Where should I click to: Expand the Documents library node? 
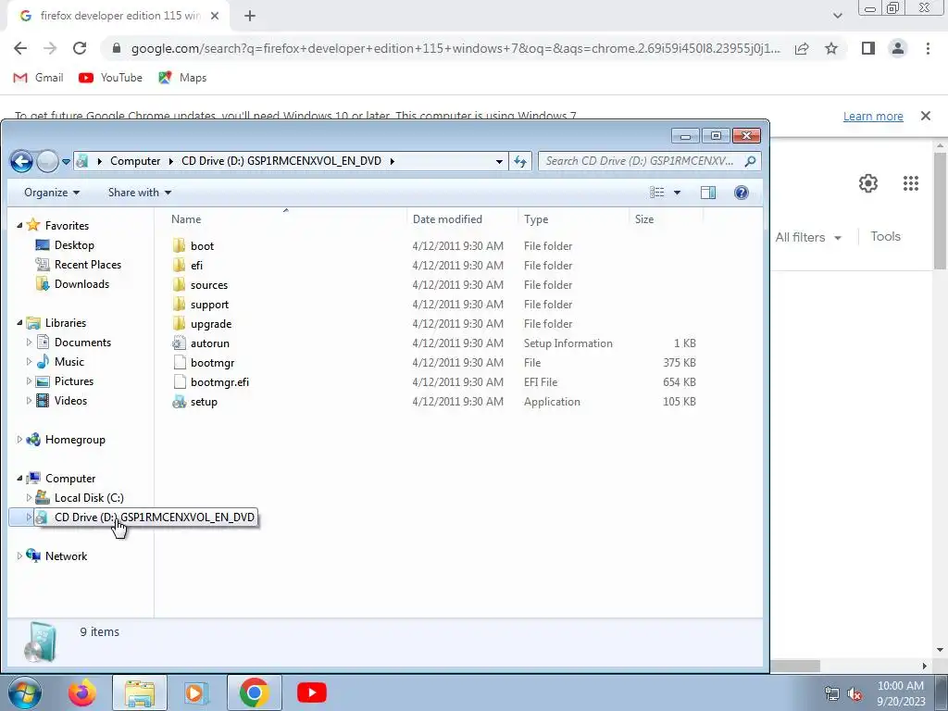point(29,343)
